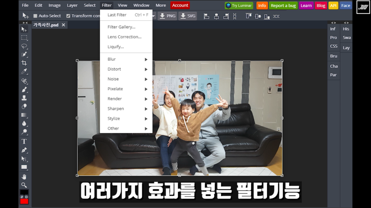The width and height of the screenshot is (371, 208).
Task: Select the droplet Blur tool in the toolbox
Action: 24,123
